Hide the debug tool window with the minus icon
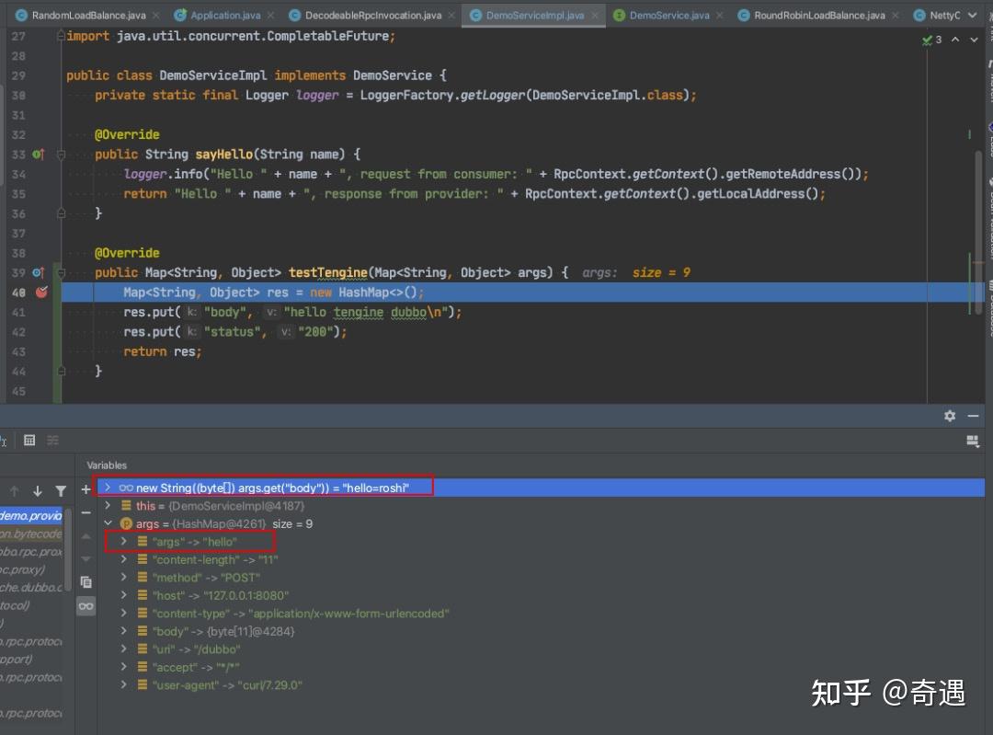993x735 pixels. pos(974,416)
